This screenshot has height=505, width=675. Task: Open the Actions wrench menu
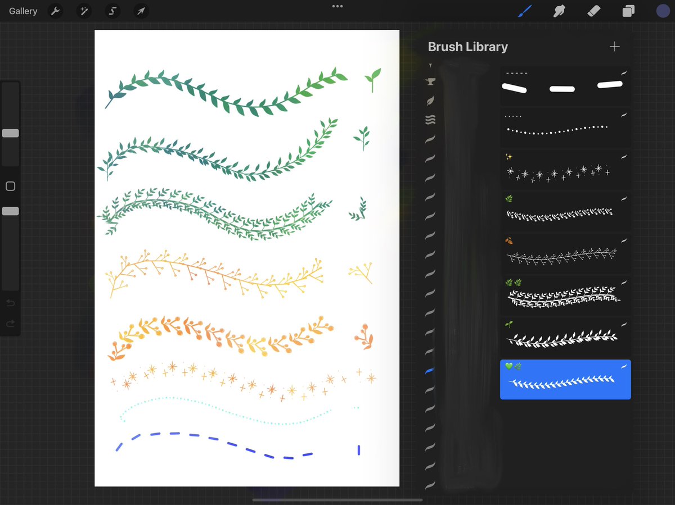[x=55, y=11]
